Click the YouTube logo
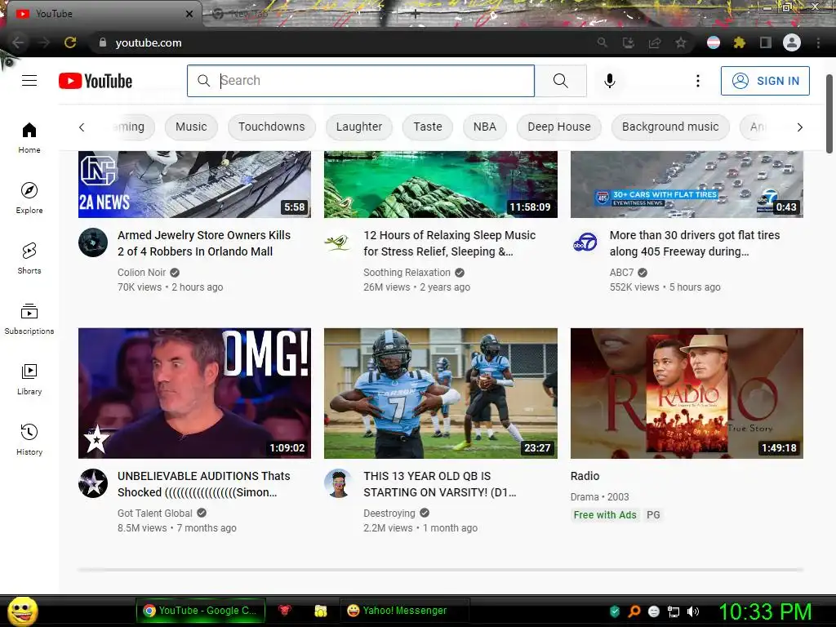Screen dimensions: 836x627 point(96,81)
